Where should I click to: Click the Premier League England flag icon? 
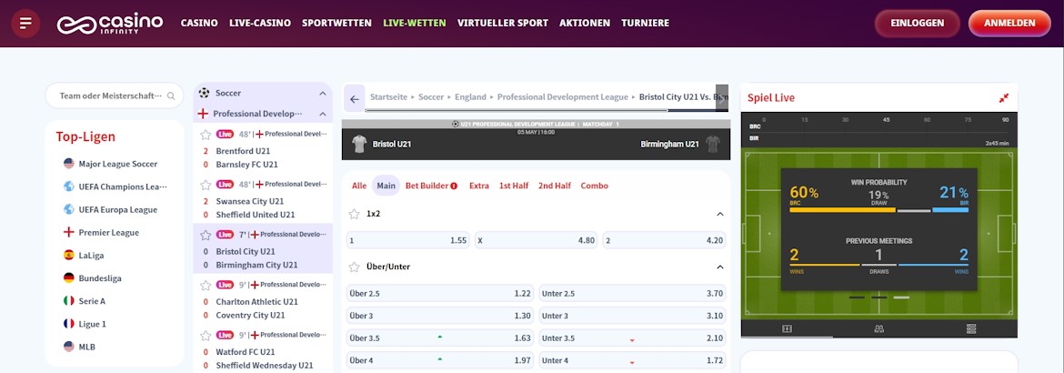point(68,232)
